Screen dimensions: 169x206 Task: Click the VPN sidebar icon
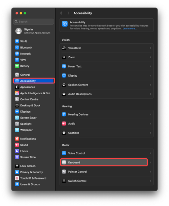[17, 60]
